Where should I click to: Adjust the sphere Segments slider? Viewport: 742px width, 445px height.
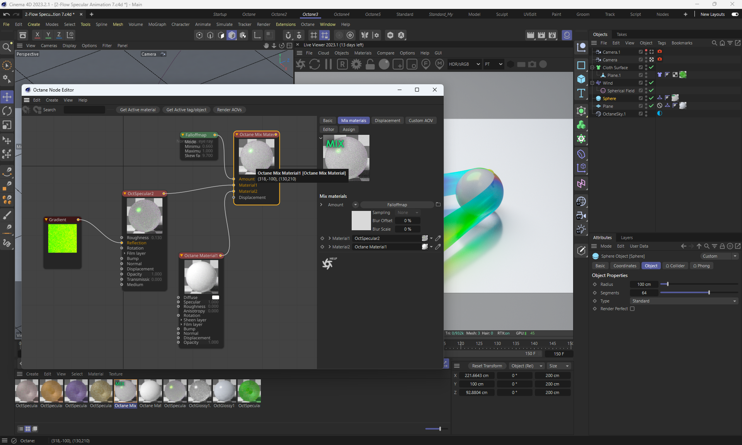(709, 293)
